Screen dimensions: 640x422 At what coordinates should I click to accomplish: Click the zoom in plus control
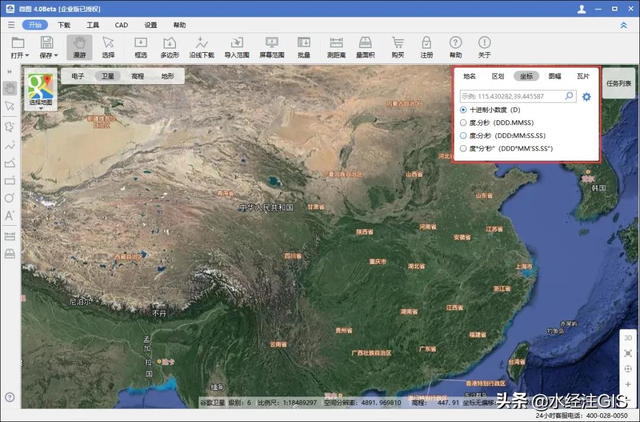(x=628, y=384)
